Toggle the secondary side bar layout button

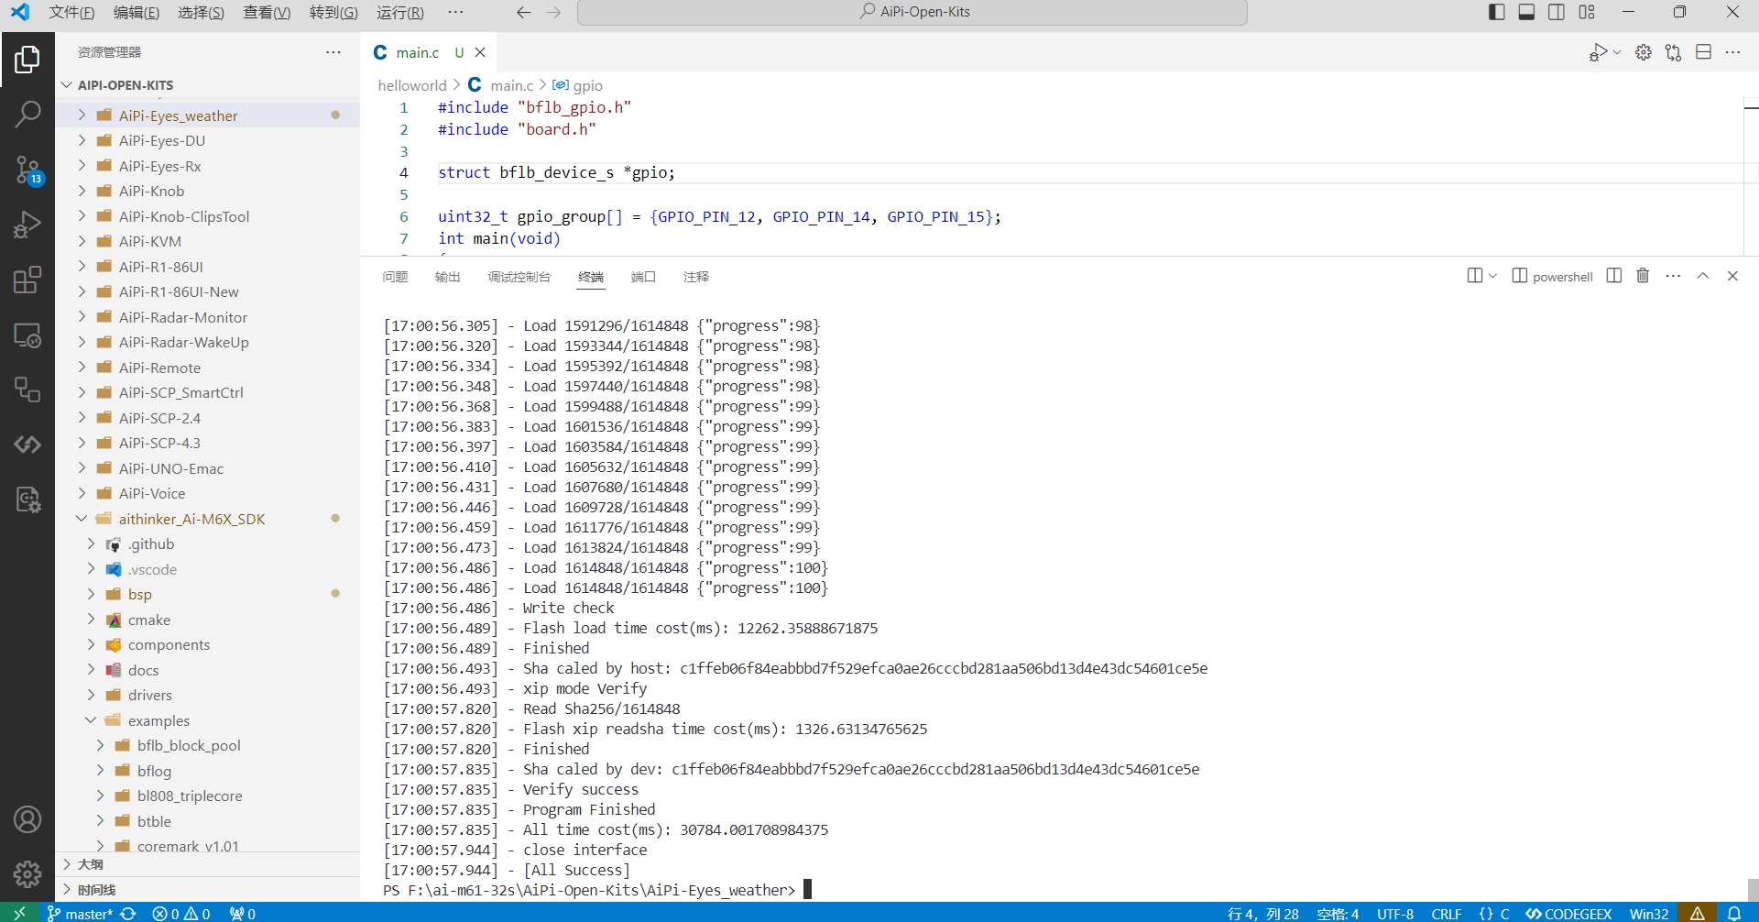click(x=1557, y=12)
